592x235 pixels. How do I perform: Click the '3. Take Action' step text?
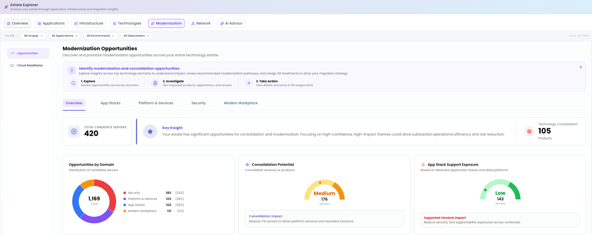(x=267, y=81)
